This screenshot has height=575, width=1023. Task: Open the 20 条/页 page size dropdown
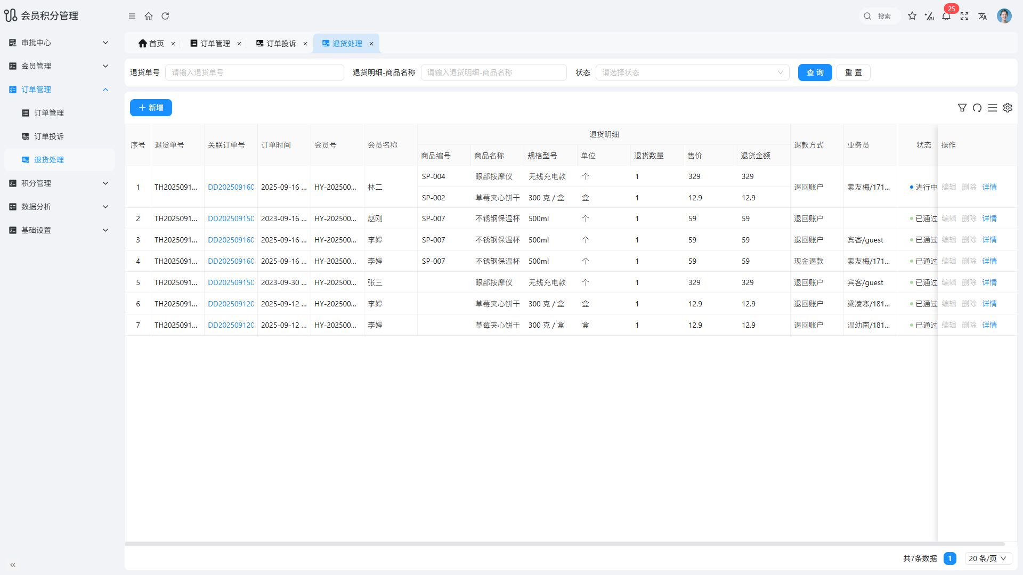point(987,558)
